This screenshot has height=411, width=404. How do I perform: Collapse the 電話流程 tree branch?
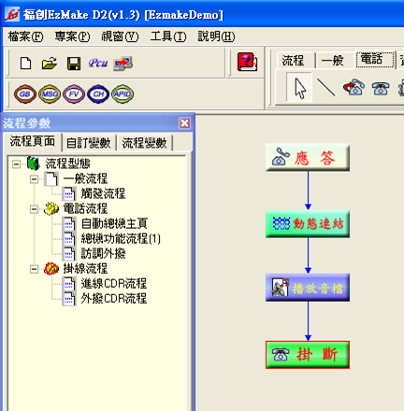click(34, 209)
